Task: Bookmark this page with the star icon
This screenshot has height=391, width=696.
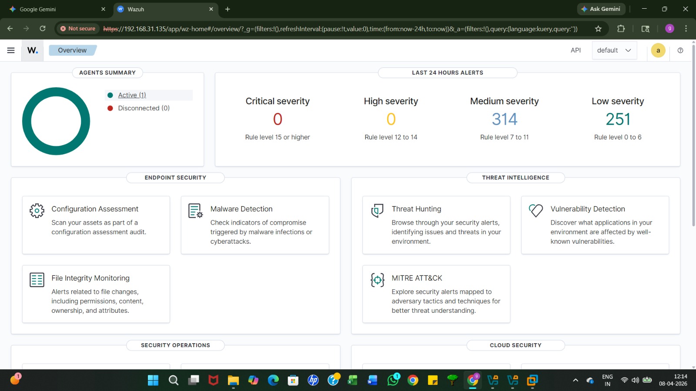Action: pos(598,29)
